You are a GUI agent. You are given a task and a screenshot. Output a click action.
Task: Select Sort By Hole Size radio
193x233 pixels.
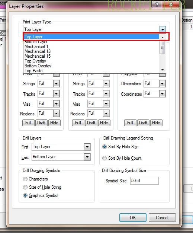104,147
